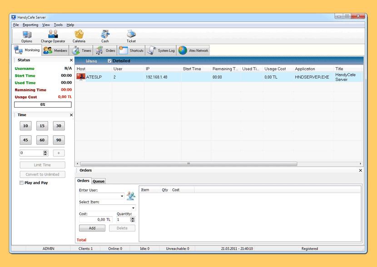The image size is (377, 267).
Task: Open the Cafeteria toolbar icon
Action: coord(79,36)
